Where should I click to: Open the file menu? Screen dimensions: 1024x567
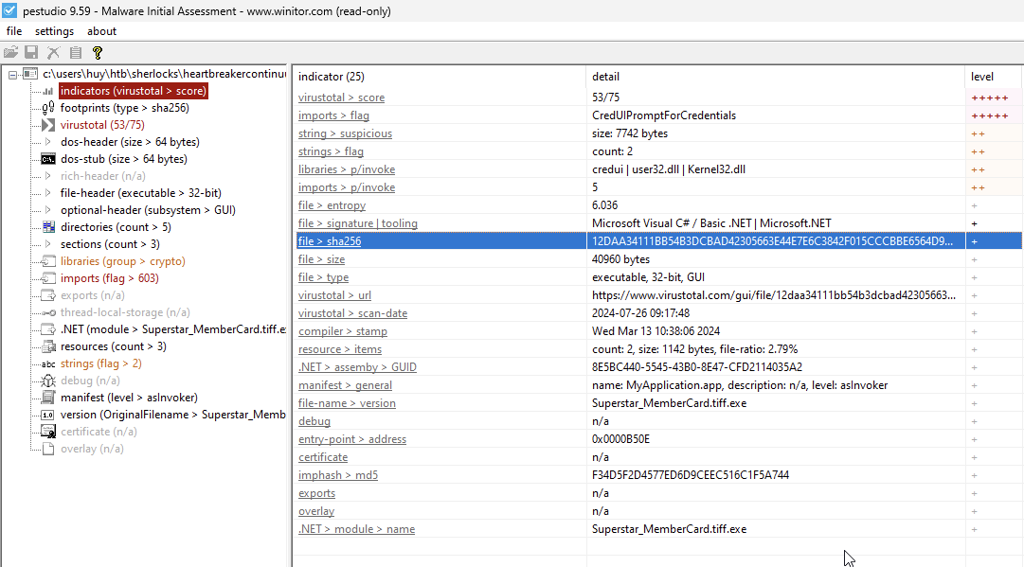click(13, 31)
